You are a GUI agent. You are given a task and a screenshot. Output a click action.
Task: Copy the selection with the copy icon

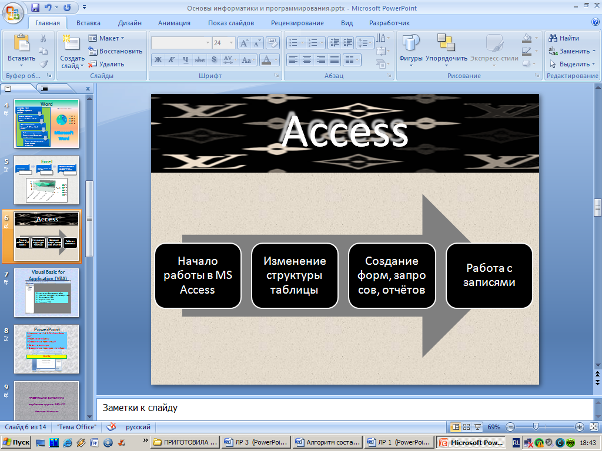tap(44, 51)
